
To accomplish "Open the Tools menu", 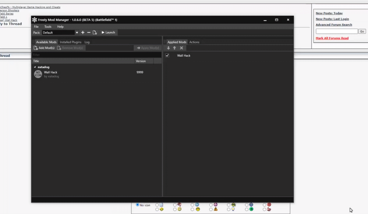I will tap(47, 26).
